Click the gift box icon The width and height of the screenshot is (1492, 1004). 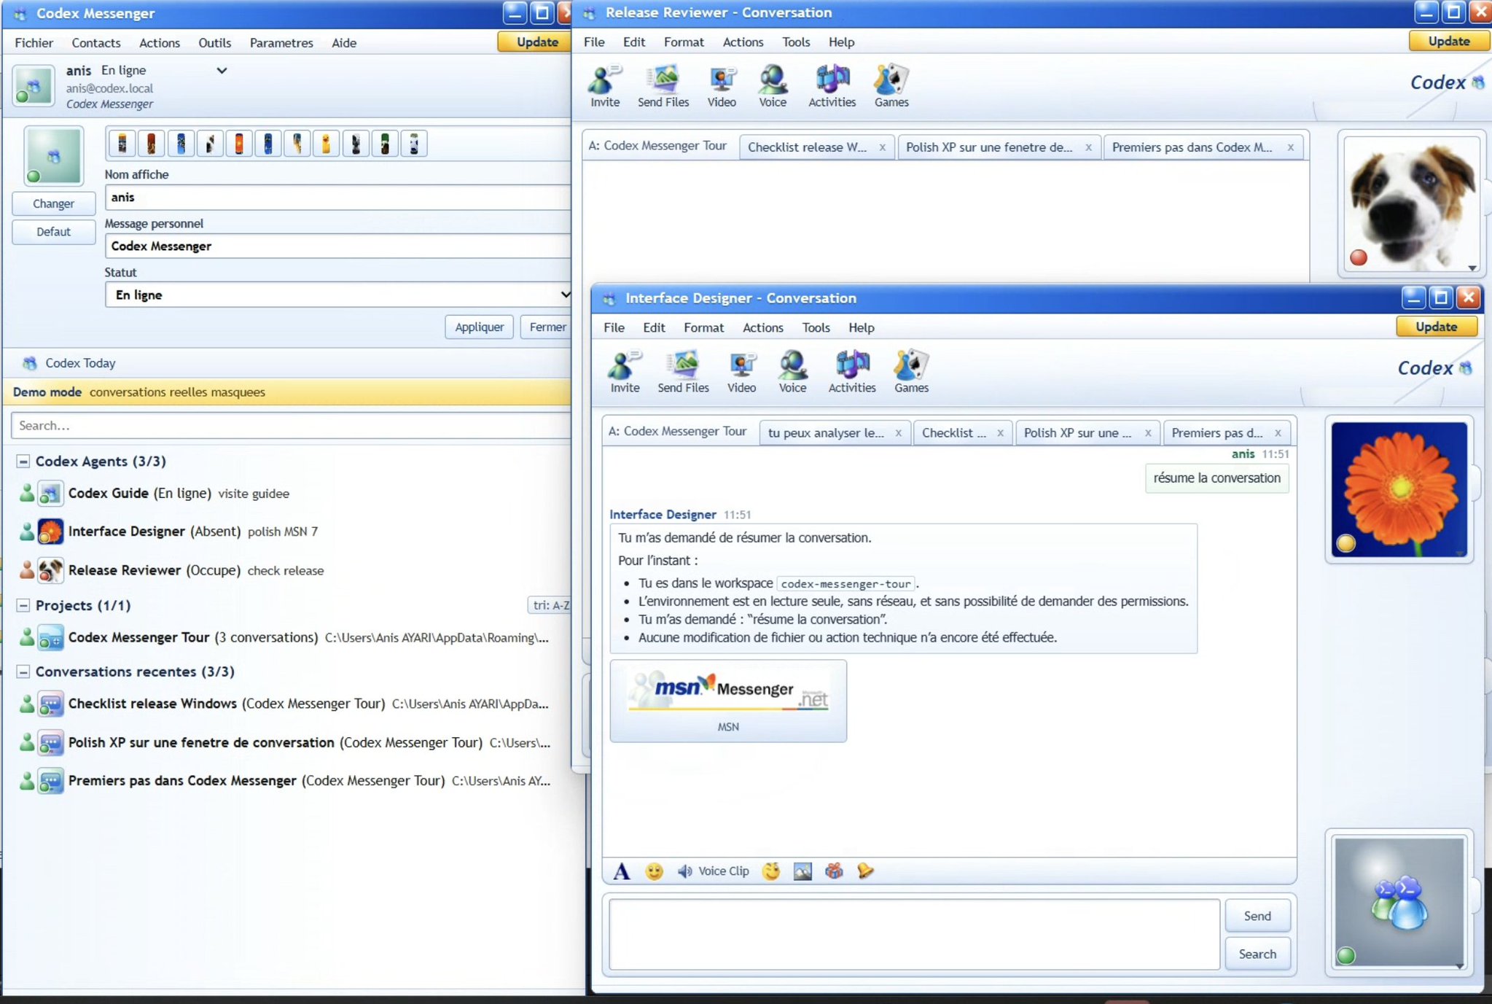coord(834,871)
